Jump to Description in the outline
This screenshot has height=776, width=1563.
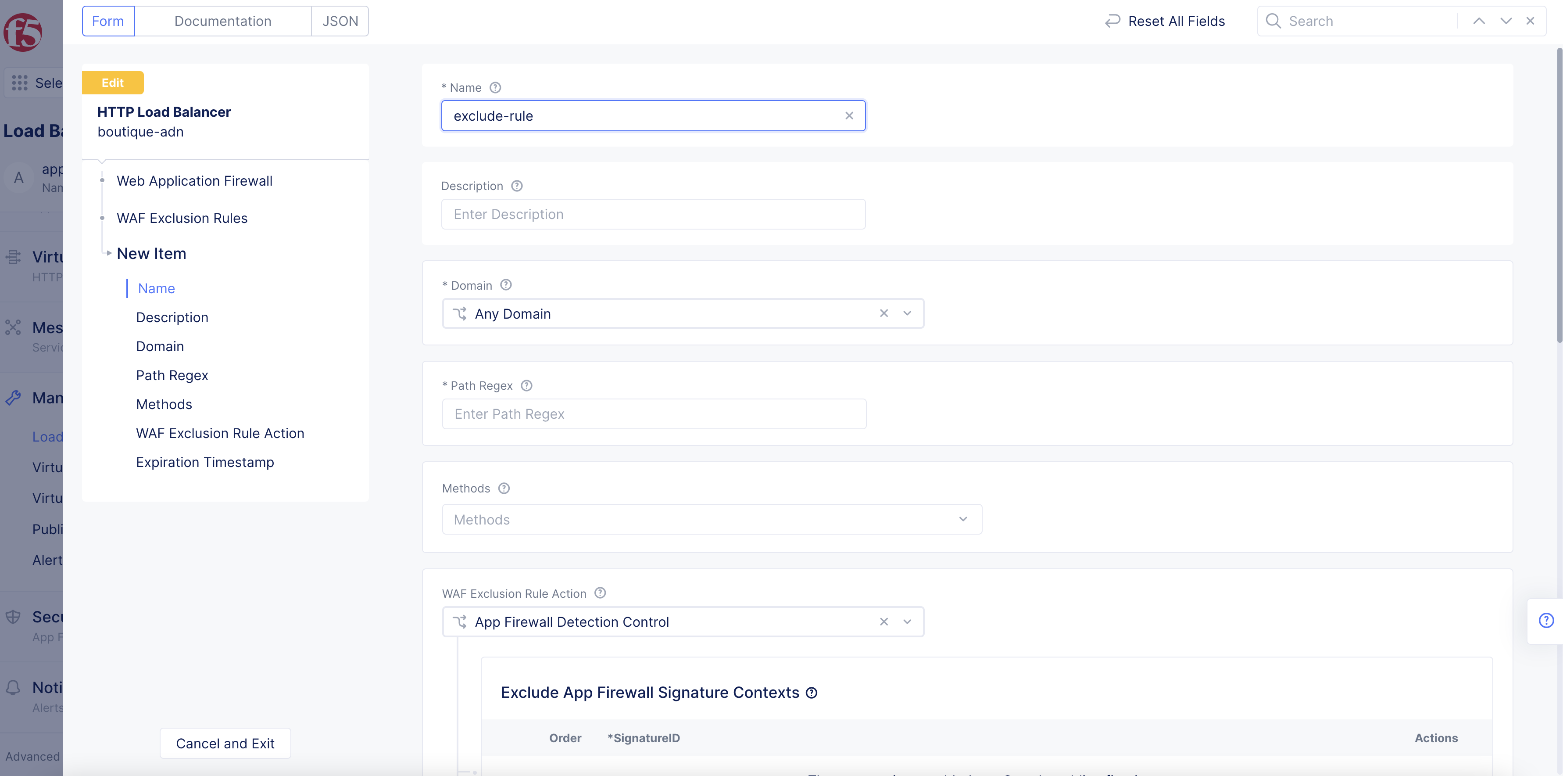172,318
